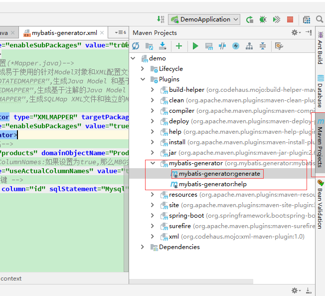
Task: Debug DemoApplication with the bug icon
Action: click(x=263, y=19)
